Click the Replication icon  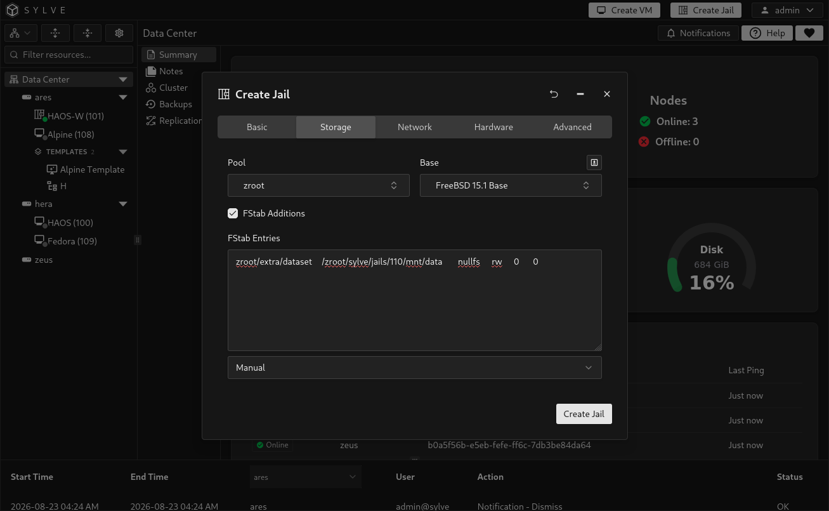click(151, 121)
